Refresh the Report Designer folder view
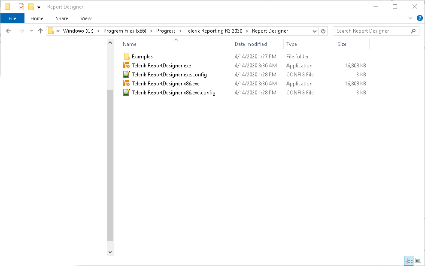The height and width of the screenshot is (266, 425). [323, 31]
